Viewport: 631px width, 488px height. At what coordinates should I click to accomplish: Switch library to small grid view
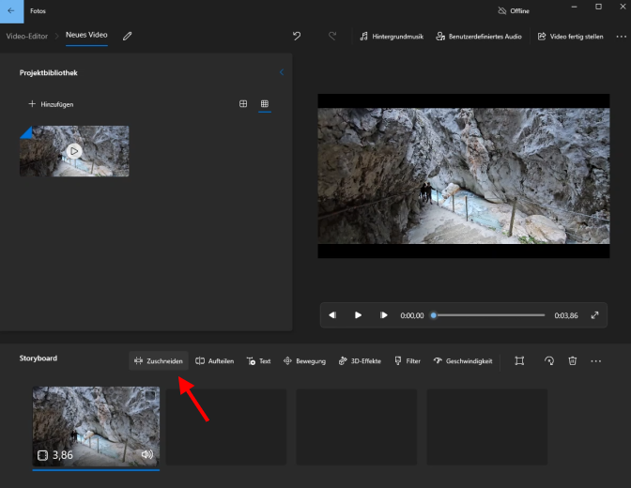(x=265, y=104)
